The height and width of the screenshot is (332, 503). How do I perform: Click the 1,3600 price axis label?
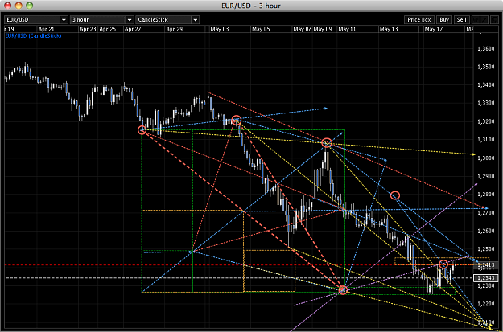[x=484, y=49]
